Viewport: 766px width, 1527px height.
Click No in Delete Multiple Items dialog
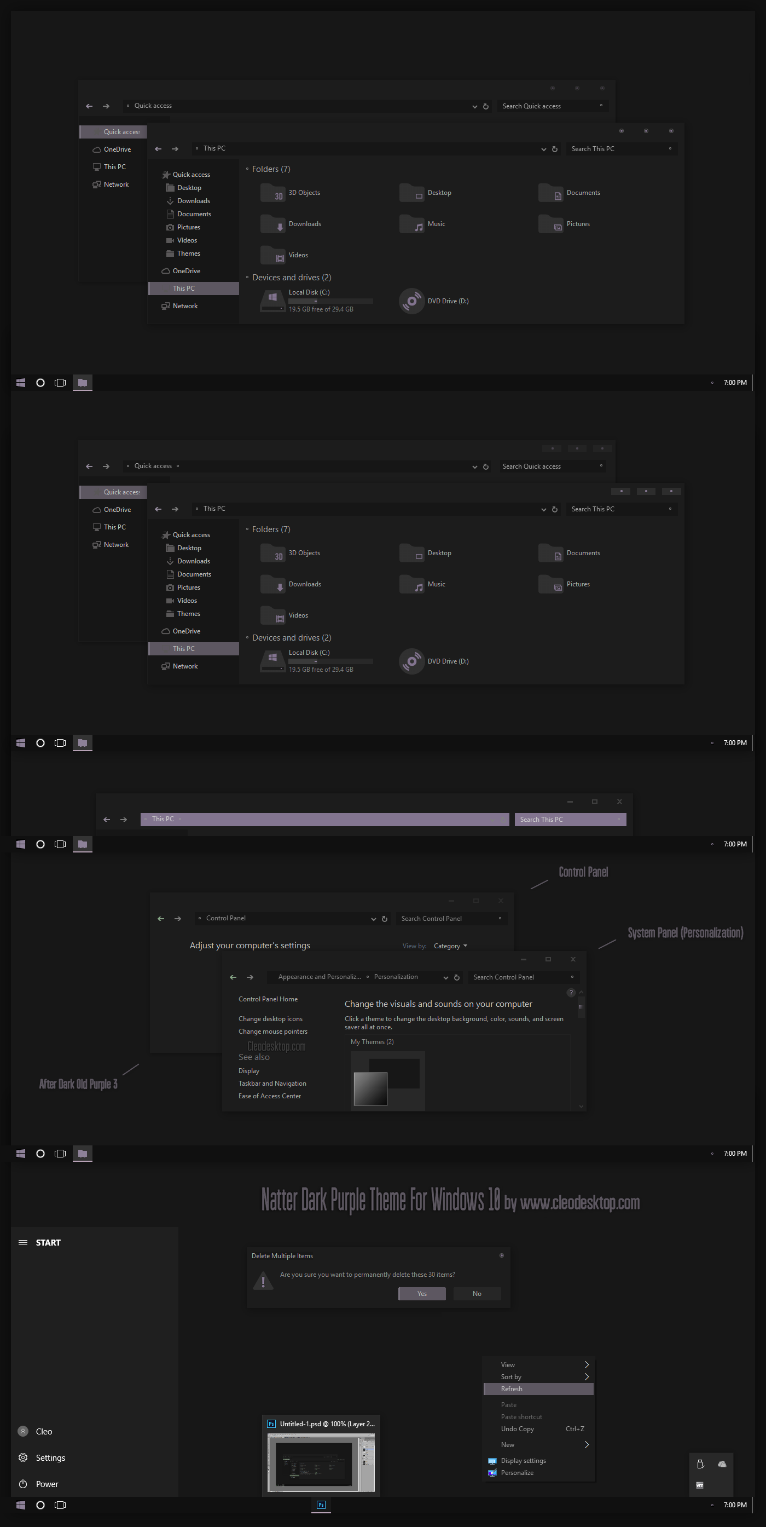pos(477,1293)
